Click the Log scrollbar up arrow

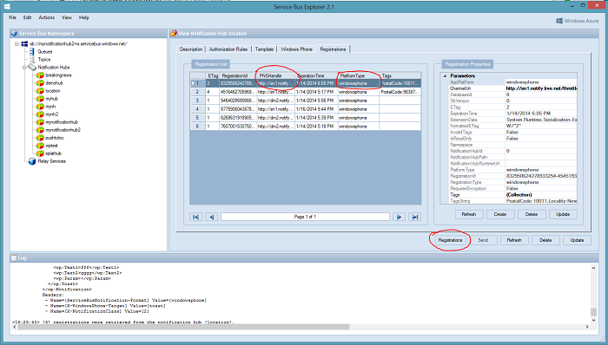[x=593, y=267]
